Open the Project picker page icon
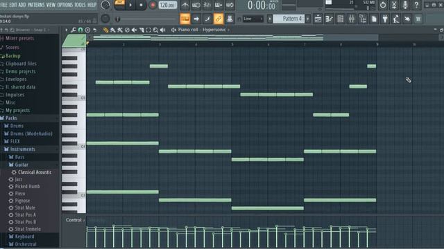The image size is (444, 249). 374,19
